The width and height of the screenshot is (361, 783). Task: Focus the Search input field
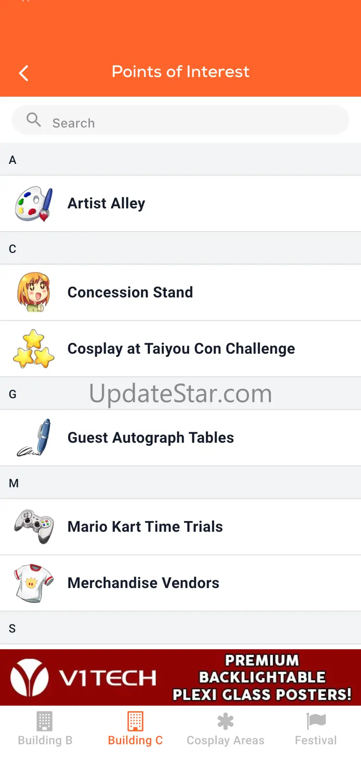click(x=194, y=123)
